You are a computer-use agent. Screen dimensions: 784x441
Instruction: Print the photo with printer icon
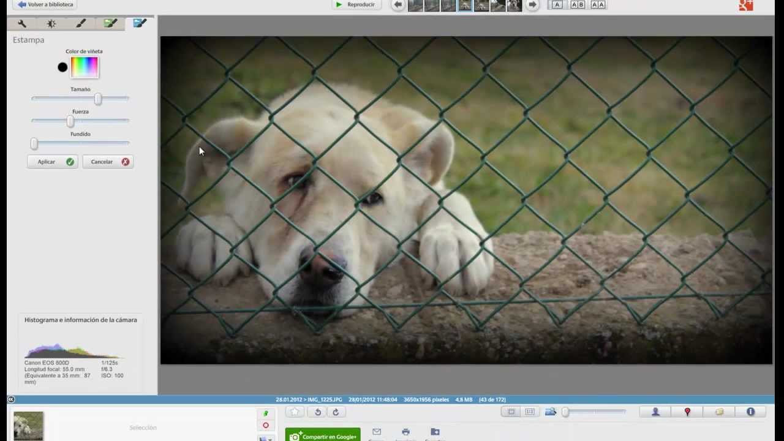[405, 432]
